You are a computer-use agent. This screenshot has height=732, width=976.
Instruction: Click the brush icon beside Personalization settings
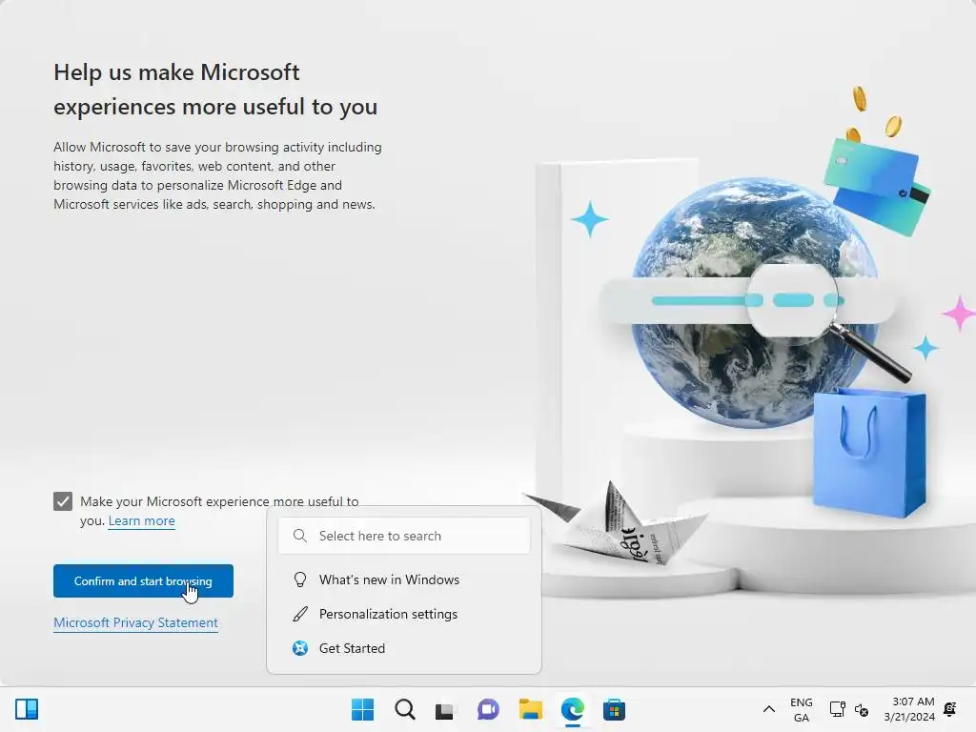tap(300, 614)
